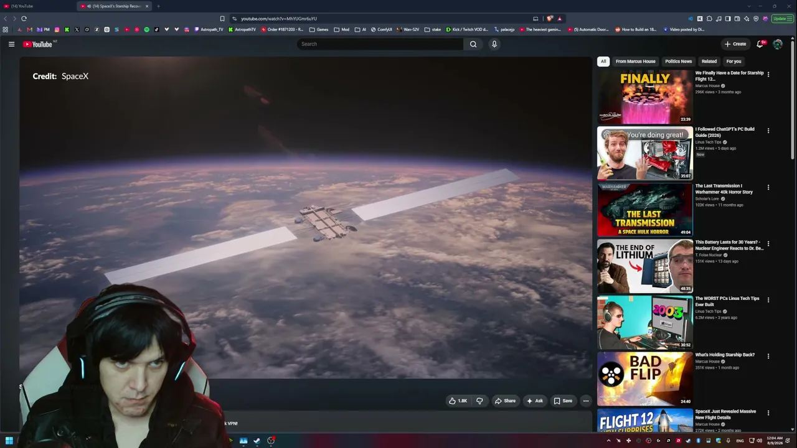Open a new browser tab
Viewport: 797px width, 448px height.
click(x=158, y=6)
